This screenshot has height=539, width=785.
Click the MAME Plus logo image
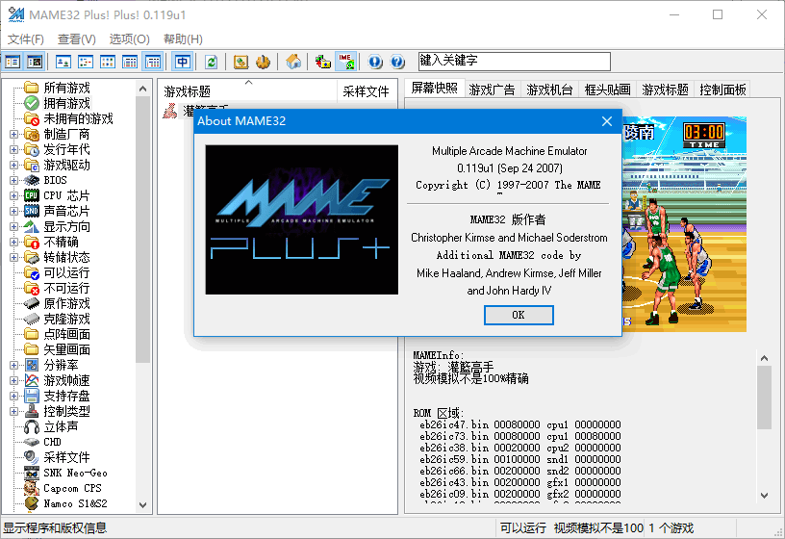(302, 219)
